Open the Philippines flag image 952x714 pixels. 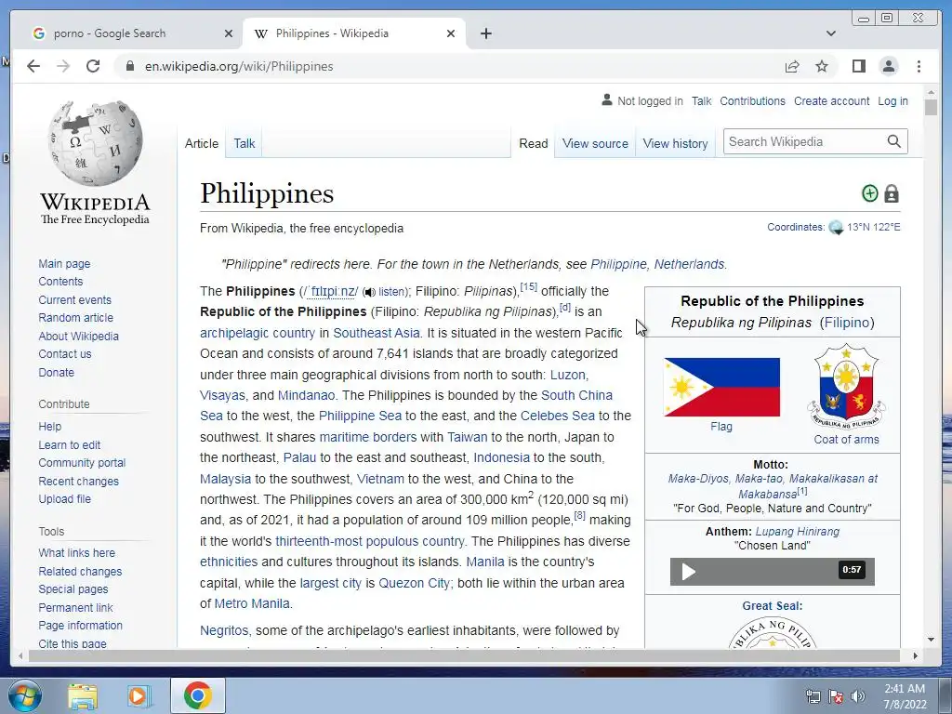click(721, 388)
